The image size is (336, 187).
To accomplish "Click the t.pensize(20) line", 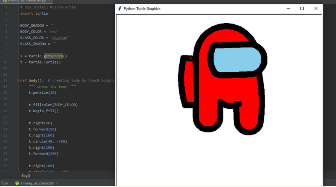I will pyautogui.click(x=42, y=93).
